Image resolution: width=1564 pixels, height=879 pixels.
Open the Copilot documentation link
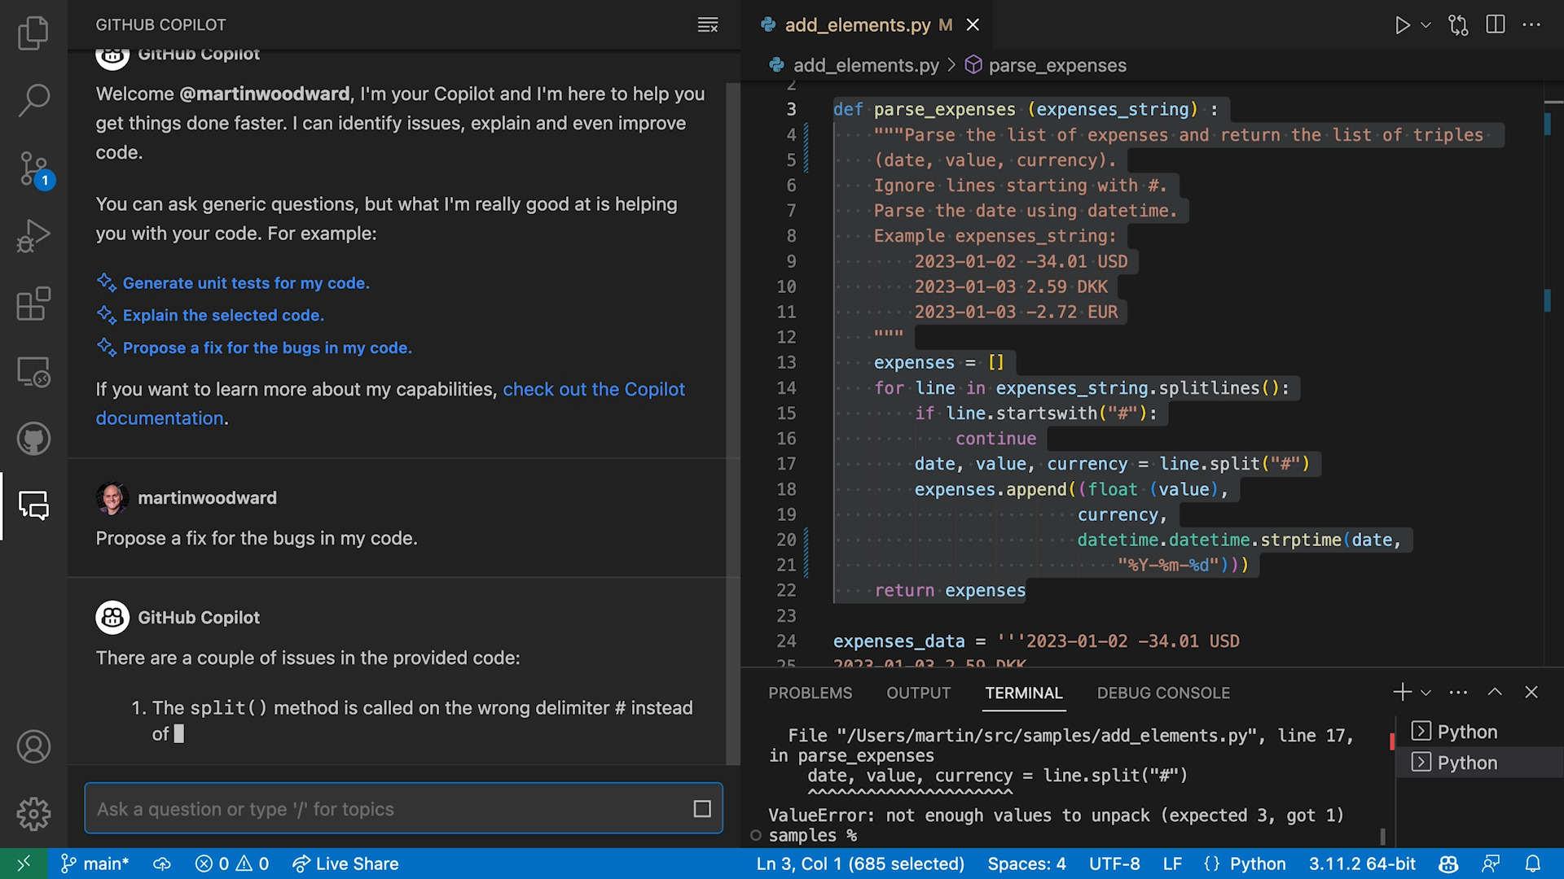pos(594,389)
